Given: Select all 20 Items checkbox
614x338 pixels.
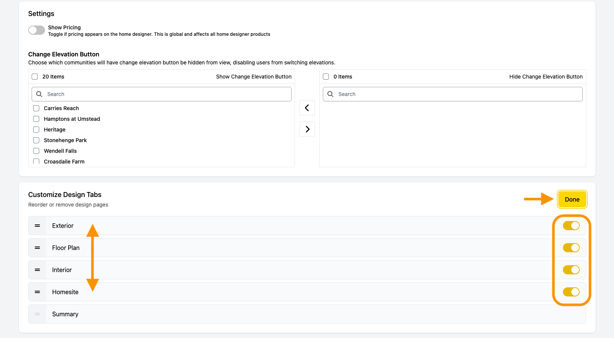Looking at the screenshot, I should [35, 77].
